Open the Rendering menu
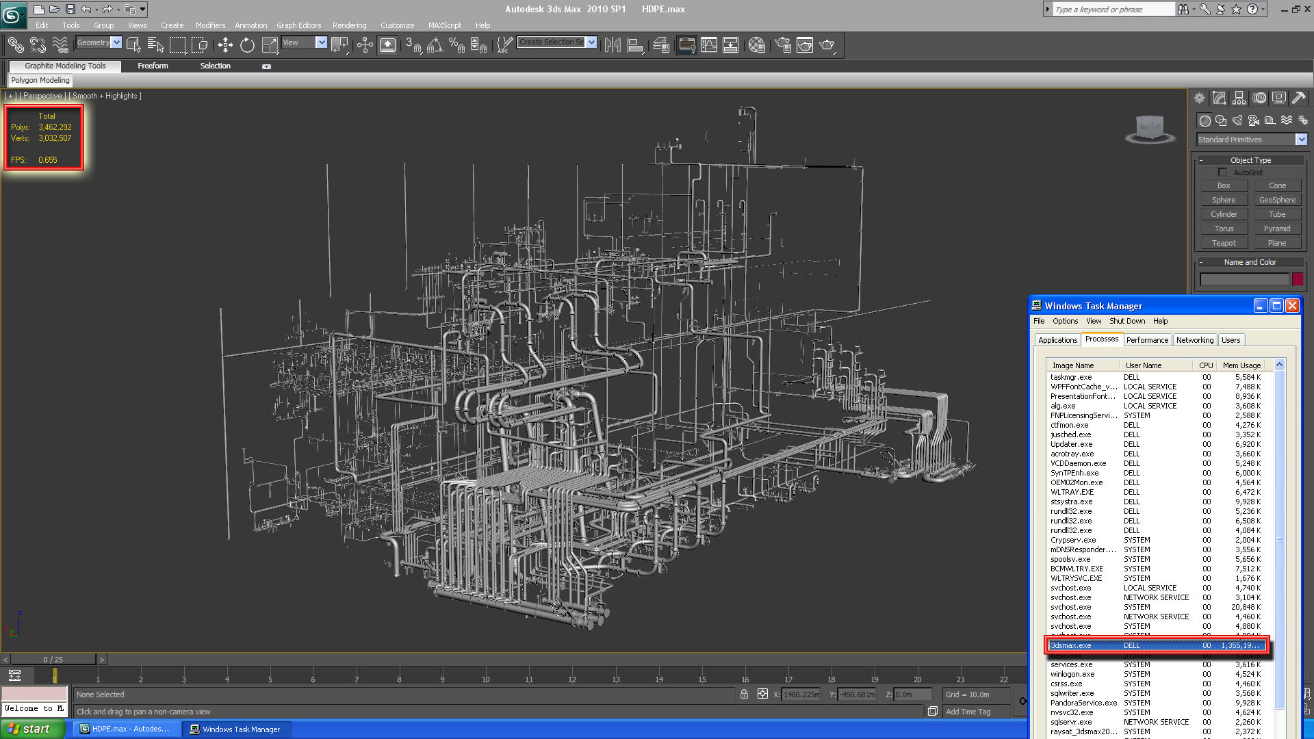 pyautogui.click(x=349, y=25)
